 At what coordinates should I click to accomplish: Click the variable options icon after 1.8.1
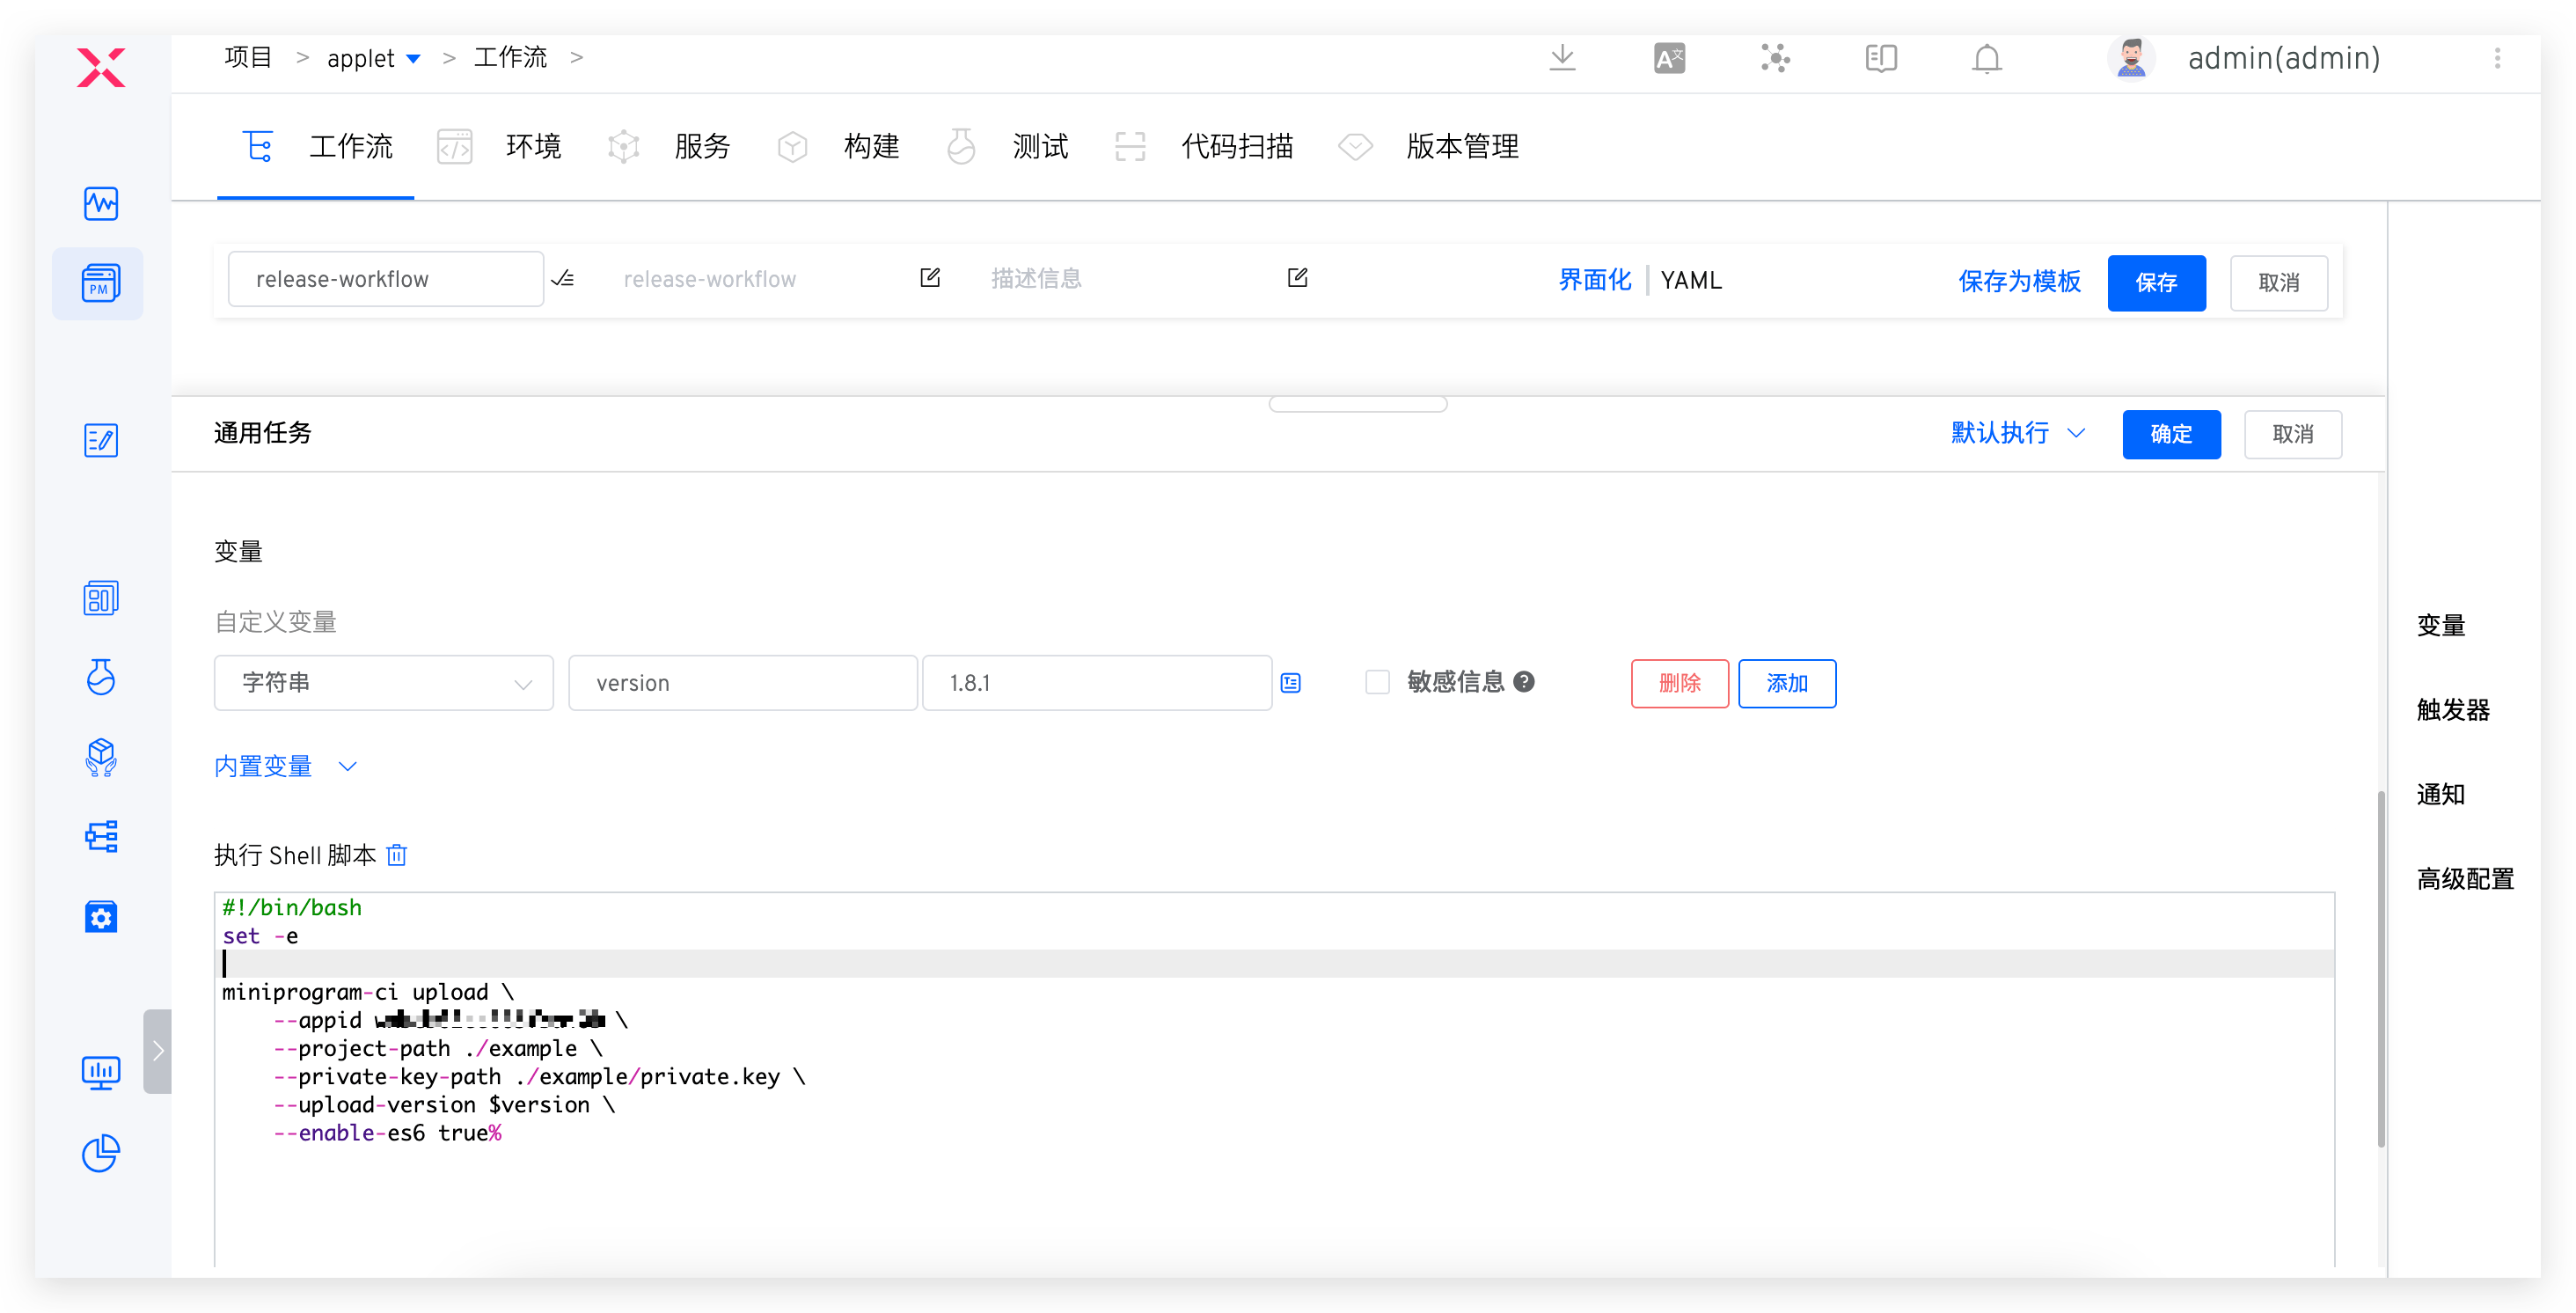tap(1291, 683)
